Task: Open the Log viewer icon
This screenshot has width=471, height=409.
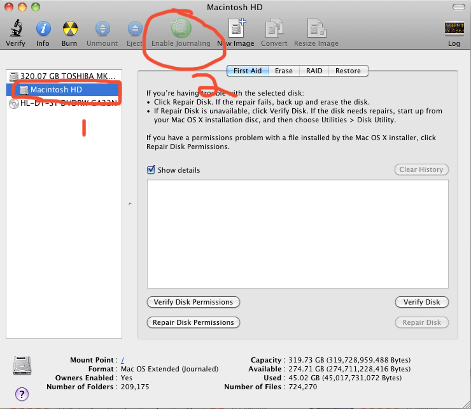Action: pyautogui.click(x=454, y=29)
